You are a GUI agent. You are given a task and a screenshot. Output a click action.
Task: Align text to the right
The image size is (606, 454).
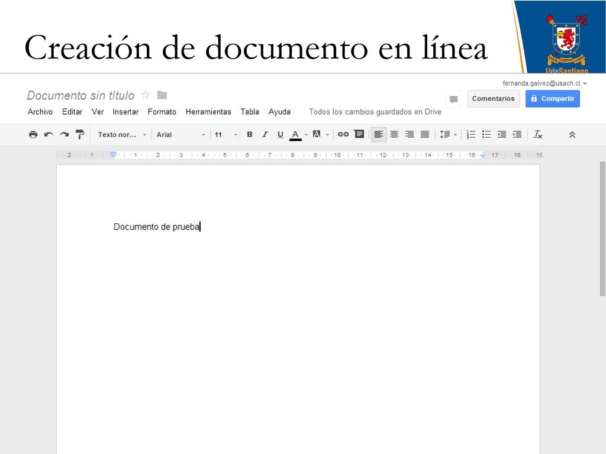tap(410, 134)
